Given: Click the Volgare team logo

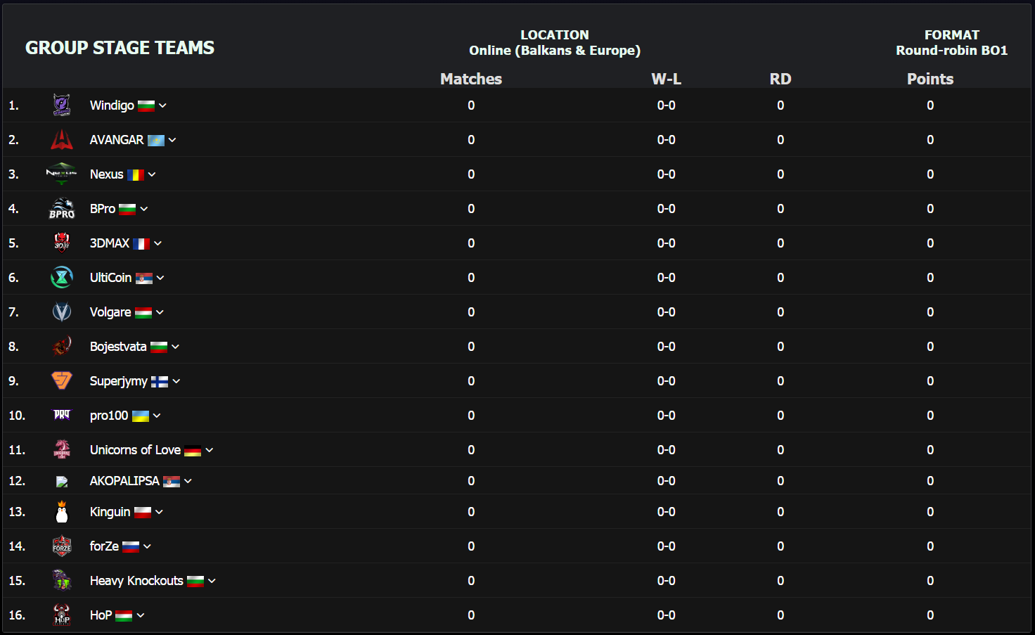Looking at the screenshot, I should 62,312.
